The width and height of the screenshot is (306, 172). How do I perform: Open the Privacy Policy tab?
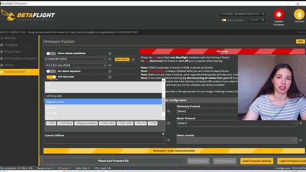19,52
